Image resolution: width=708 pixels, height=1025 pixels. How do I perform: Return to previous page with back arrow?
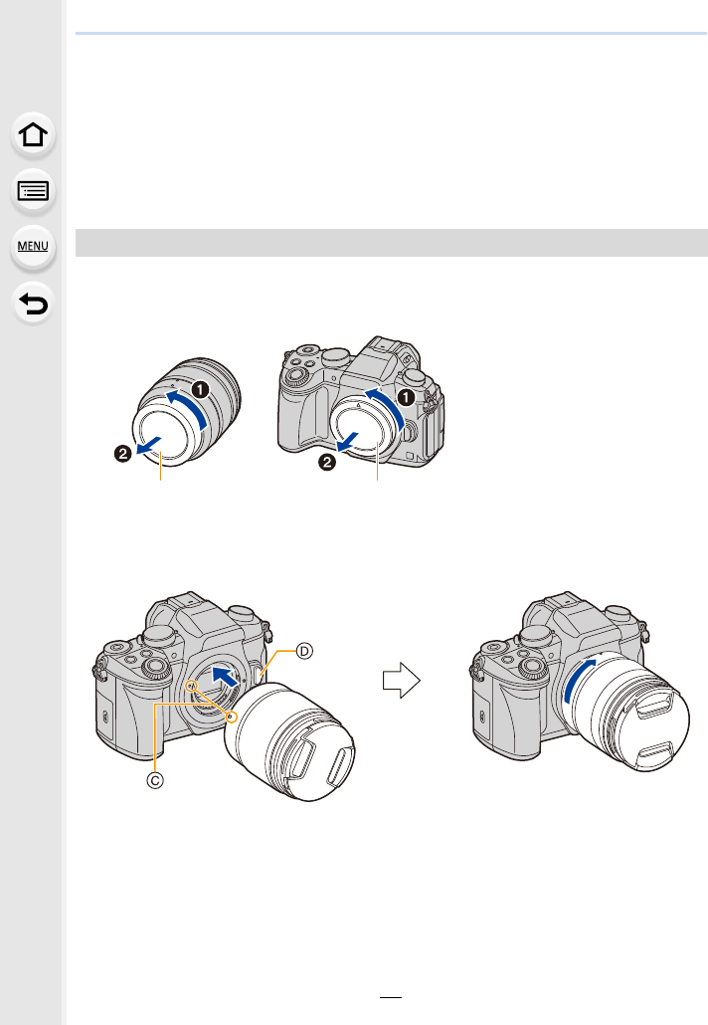[x=33, y=304]
